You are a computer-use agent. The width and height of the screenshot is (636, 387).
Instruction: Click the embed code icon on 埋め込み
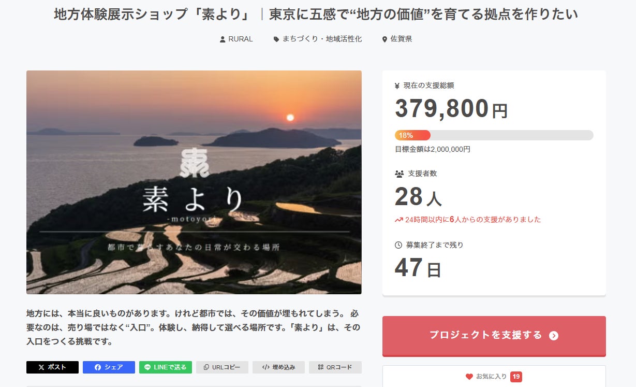pos(265,367)
